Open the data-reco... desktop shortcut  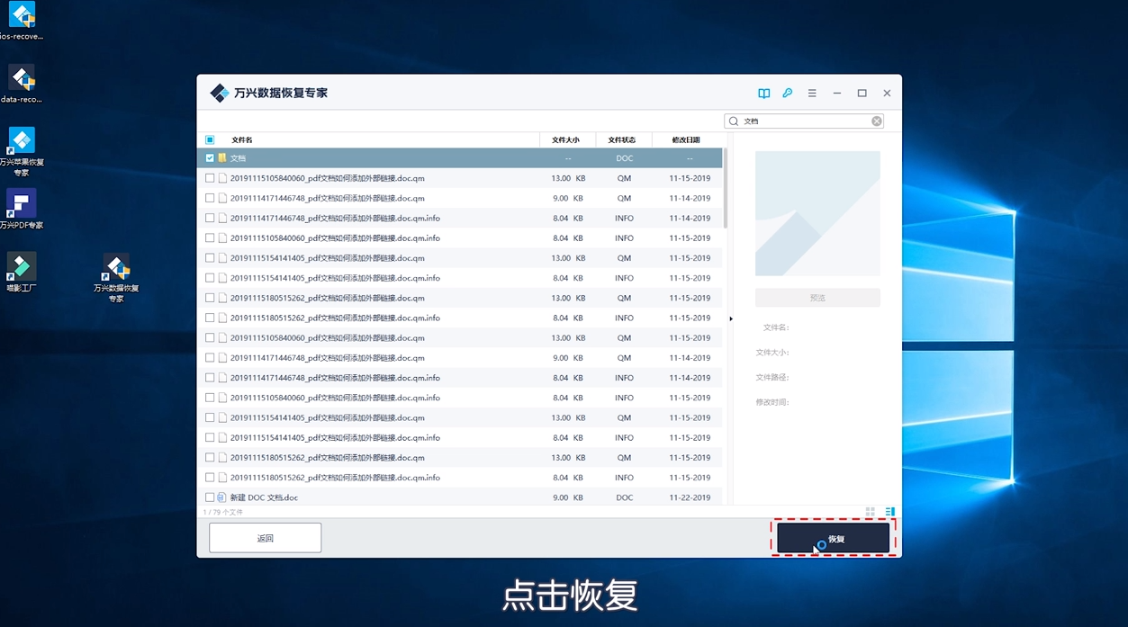coord(22,85)
